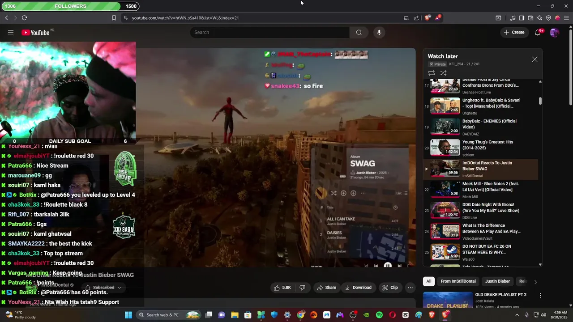The height and width of the screenshot is (322, 573).
Task: Open the weather widget in taskbar
Action: coord(19,315)
